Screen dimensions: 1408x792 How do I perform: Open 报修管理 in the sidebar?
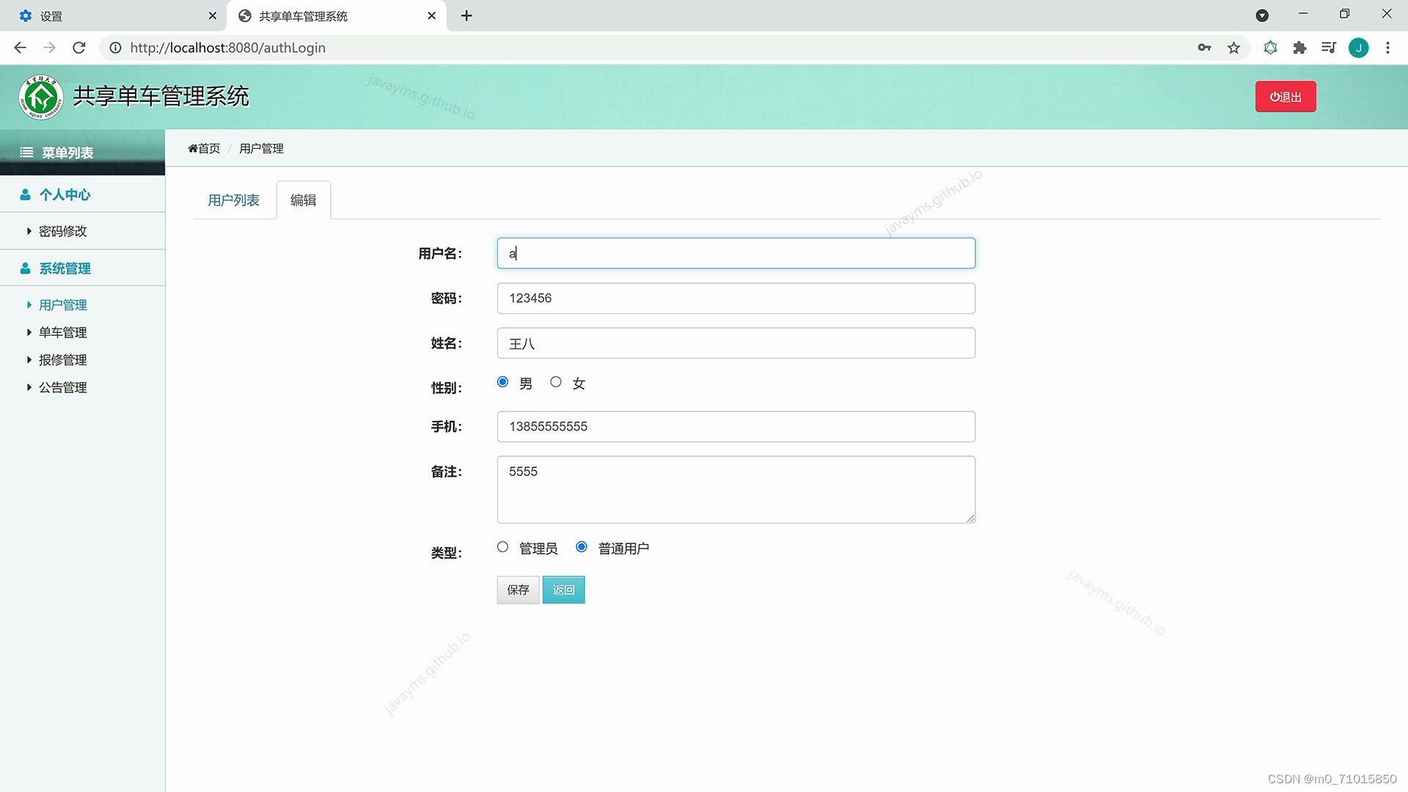pyautogui.click(x=62, y=360)
